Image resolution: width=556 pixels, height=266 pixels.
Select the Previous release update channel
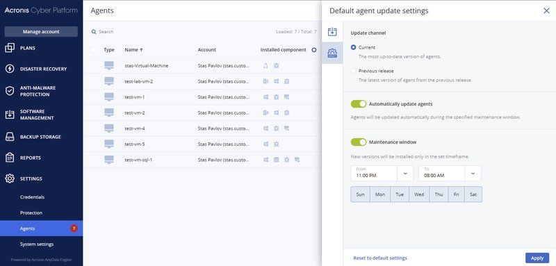pyautogui.click(x=353, y=71)
